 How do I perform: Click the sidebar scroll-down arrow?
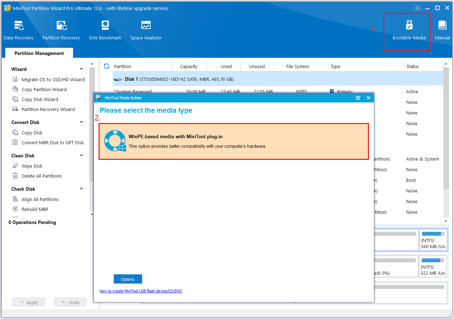point(91,214)
